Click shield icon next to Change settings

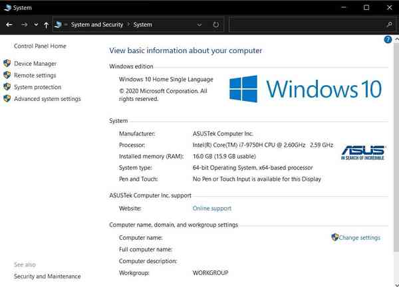tap(335, 237)
